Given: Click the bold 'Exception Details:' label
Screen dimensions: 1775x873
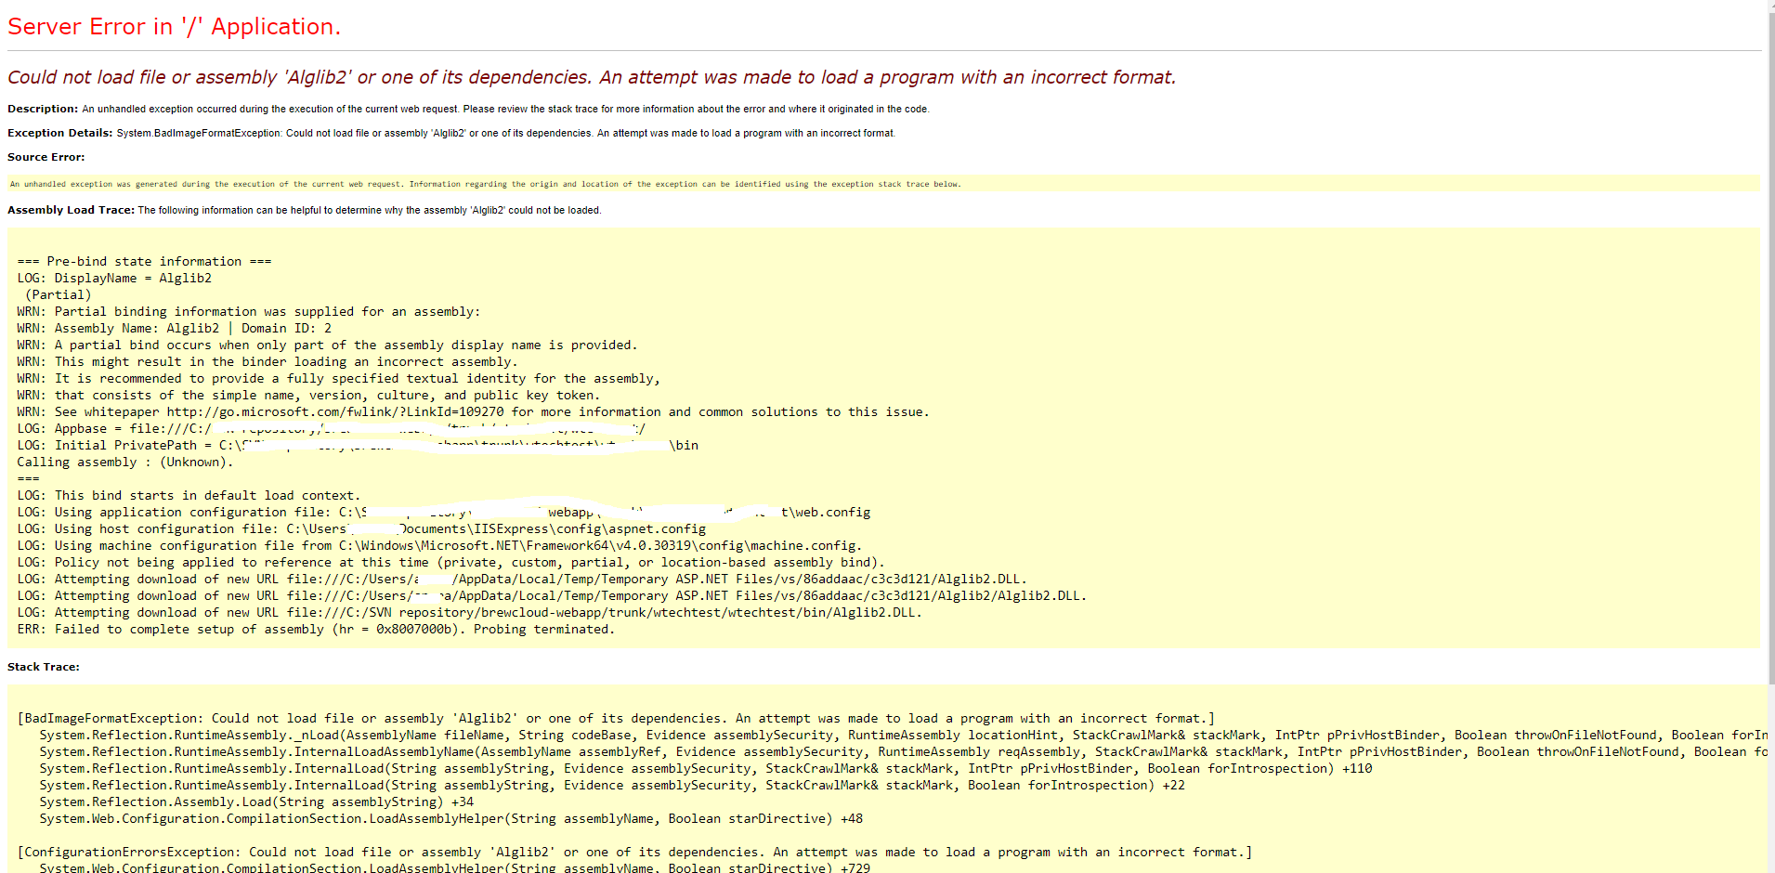Looking at the screenshot, I should (x=59, y=133).
